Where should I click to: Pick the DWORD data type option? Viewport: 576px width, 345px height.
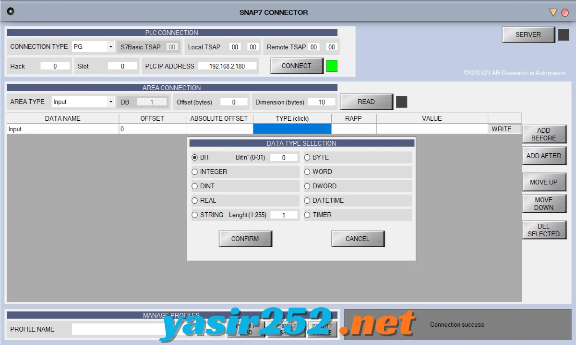(307, 186)
